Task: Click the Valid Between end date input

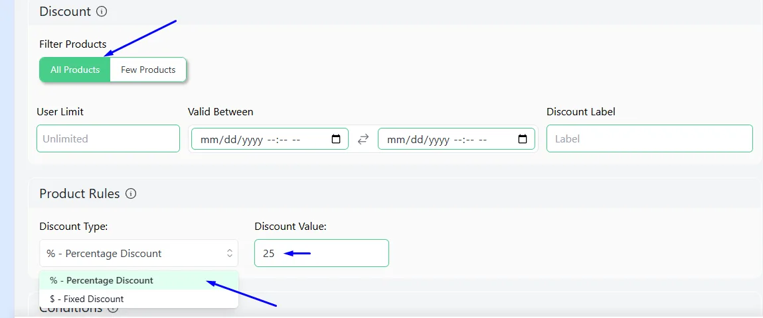Action: (456, 139)
